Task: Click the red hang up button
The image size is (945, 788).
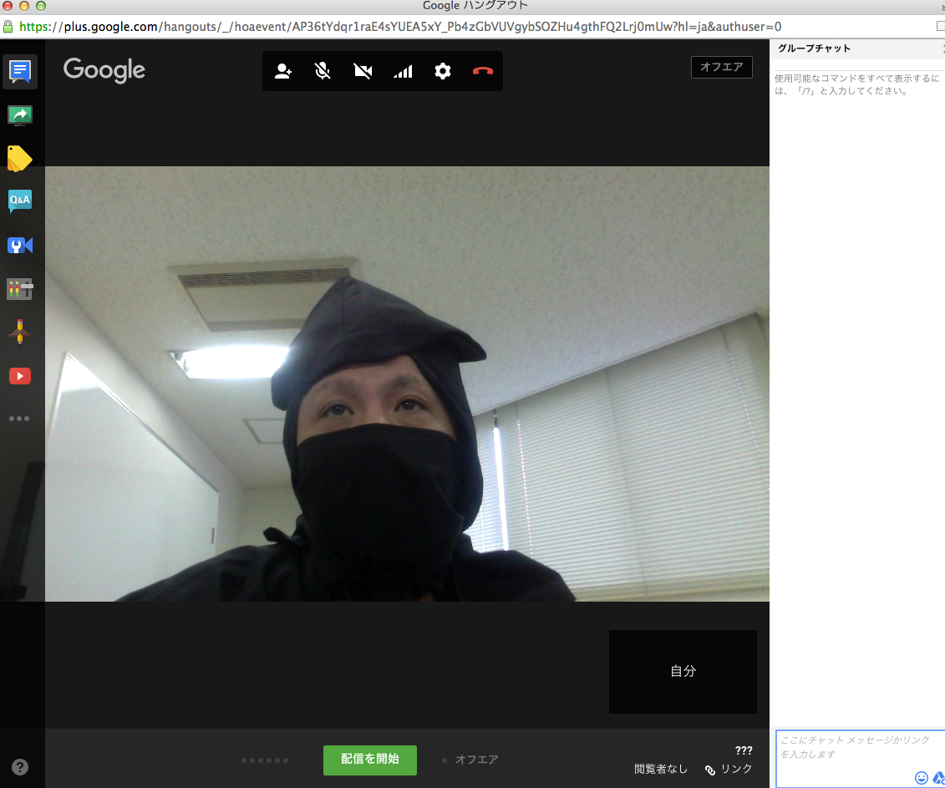Action: point(483,71)
